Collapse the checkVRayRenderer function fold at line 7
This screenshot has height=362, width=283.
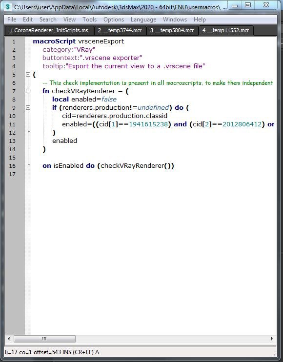tap(28, 91)
